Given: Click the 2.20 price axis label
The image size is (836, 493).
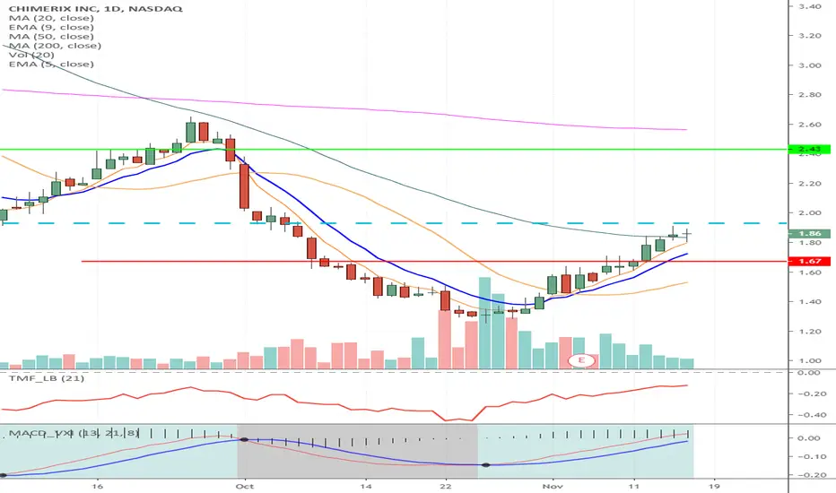Looking at the screenshot, I should pyautogui.click(x=809, y=184).
